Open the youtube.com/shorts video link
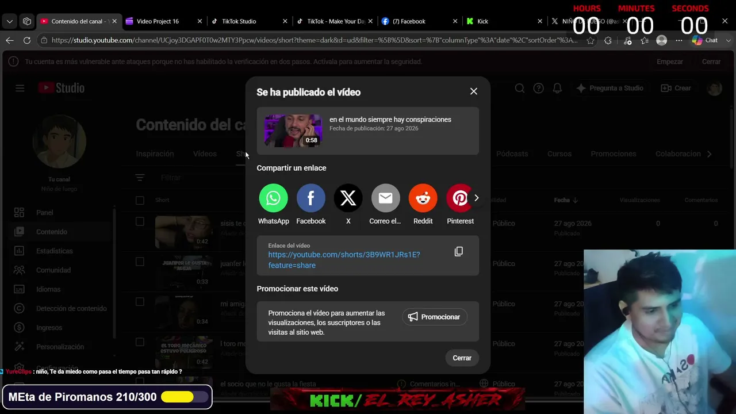The image size is (736, 414). pyautogui.click(x=344, y=260)
